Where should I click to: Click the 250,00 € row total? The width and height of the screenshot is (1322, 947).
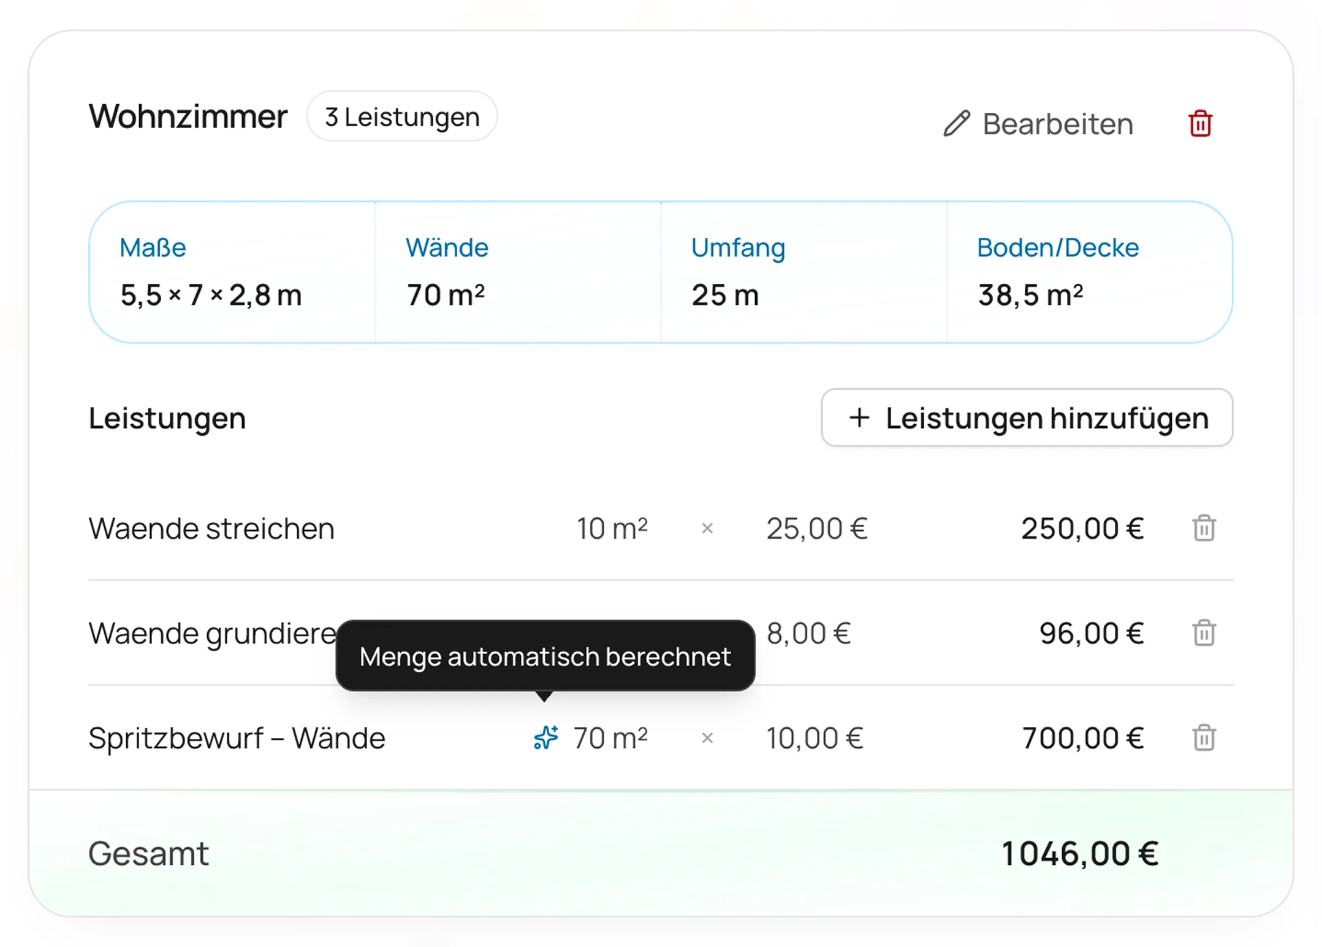1082,528
